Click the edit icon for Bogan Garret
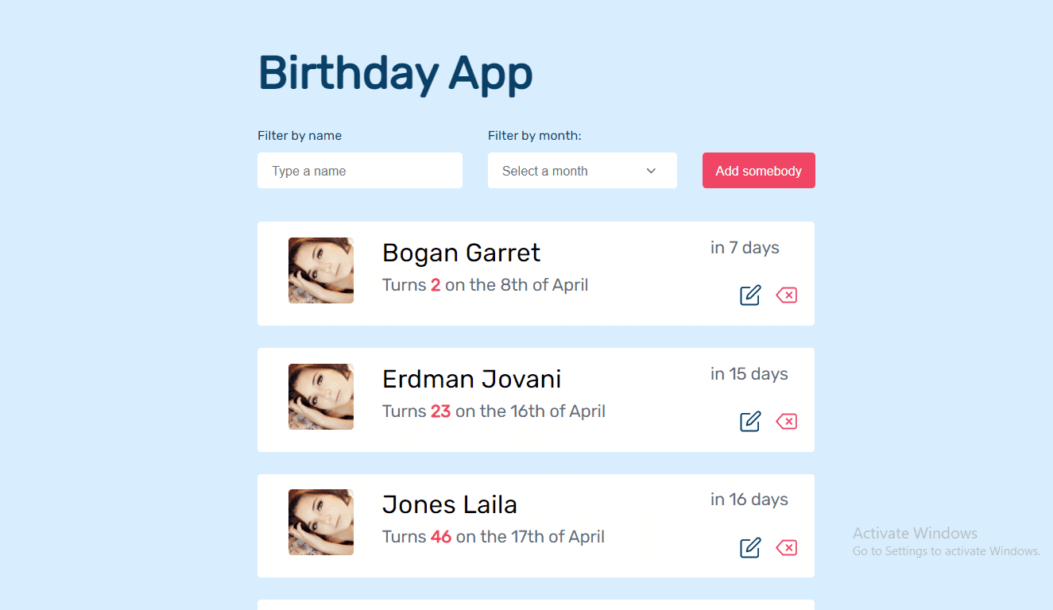 coord(750,295)
